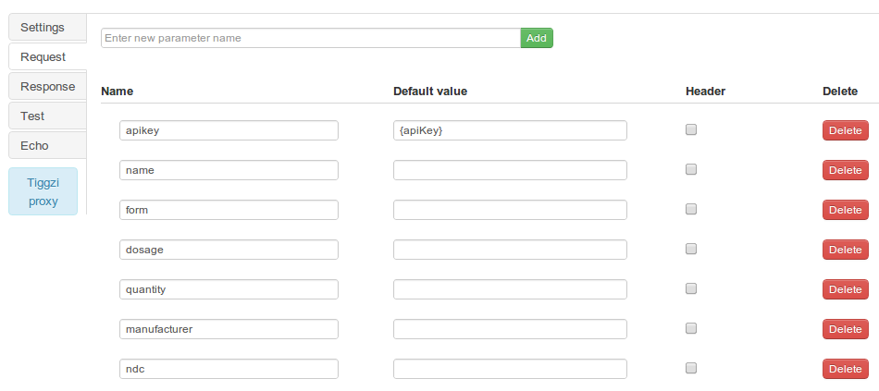The width and height of the screenshot is (879, 391).
Task: Remove the quantity parameter
Action: click(x=845, y=289)
